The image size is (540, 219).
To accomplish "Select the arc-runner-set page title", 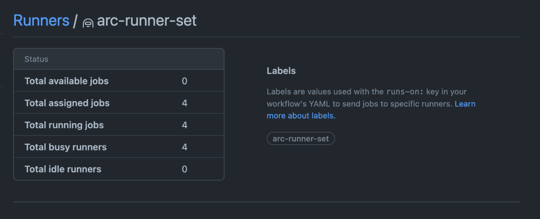I will (147, 20).
